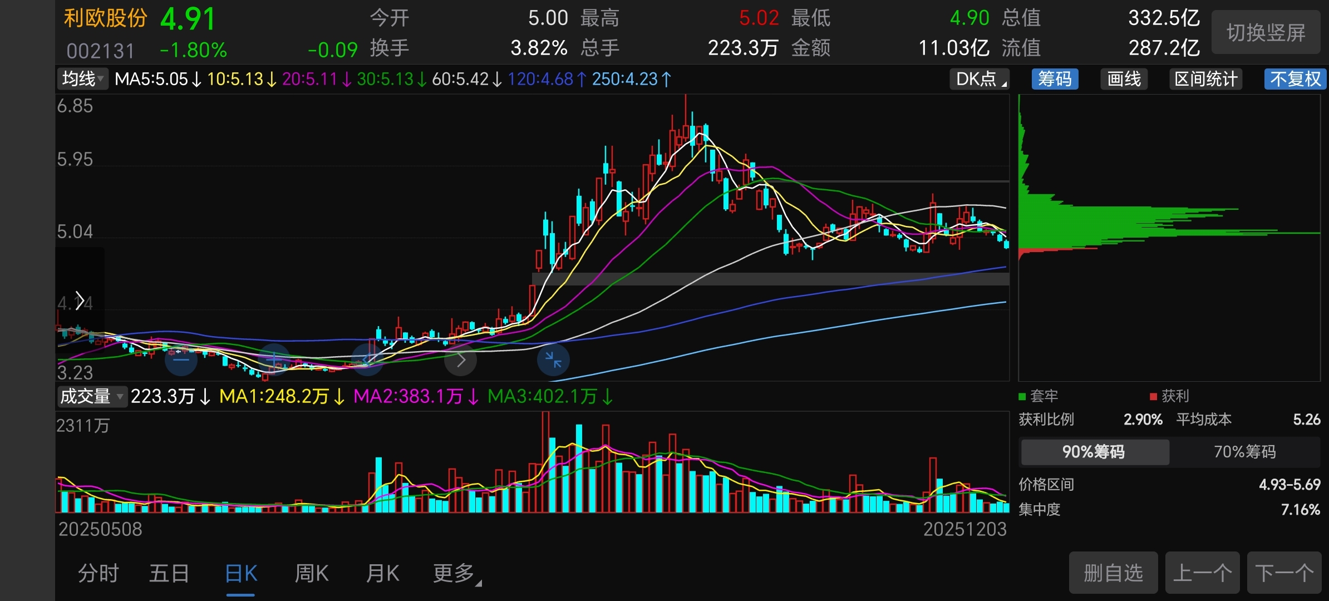
Task: Switch to the 周K tab
Action: (312, 573)
